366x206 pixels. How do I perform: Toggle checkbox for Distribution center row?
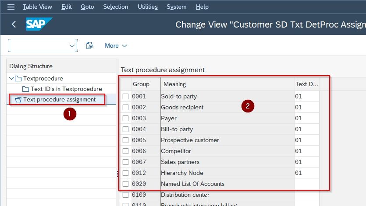(x=125, y=195)
